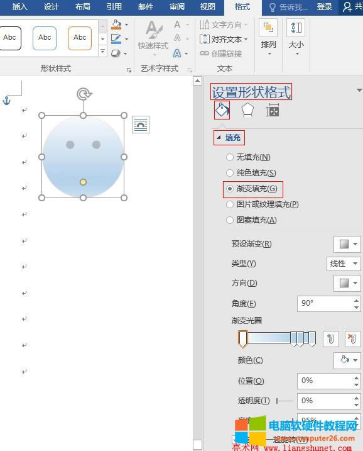Select the orange outlined Abc shape style
Image resolution: width=363 pixels, height=451 pixels.
pos(80,38)
